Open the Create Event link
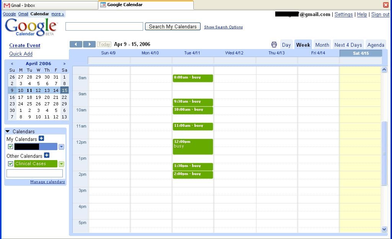 pos(25,45)
